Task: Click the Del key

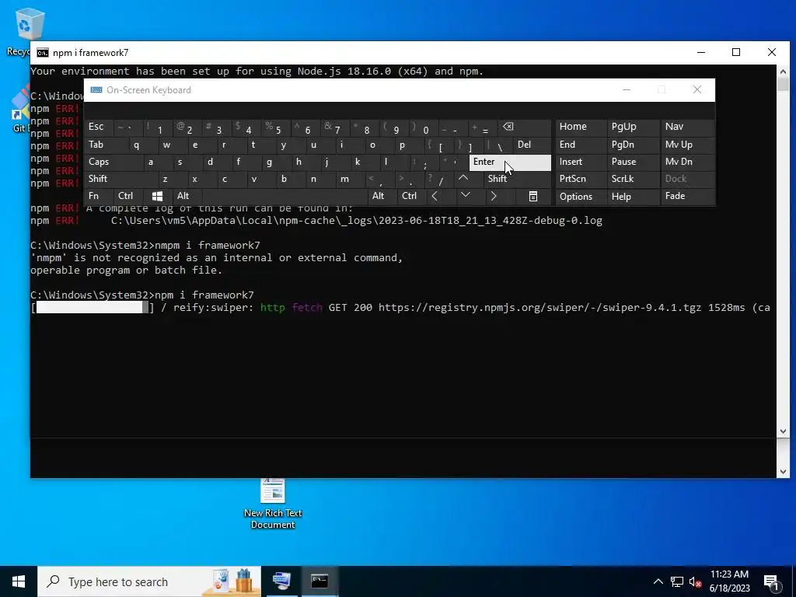Action: pyautogui.click(x=532, y=145)
